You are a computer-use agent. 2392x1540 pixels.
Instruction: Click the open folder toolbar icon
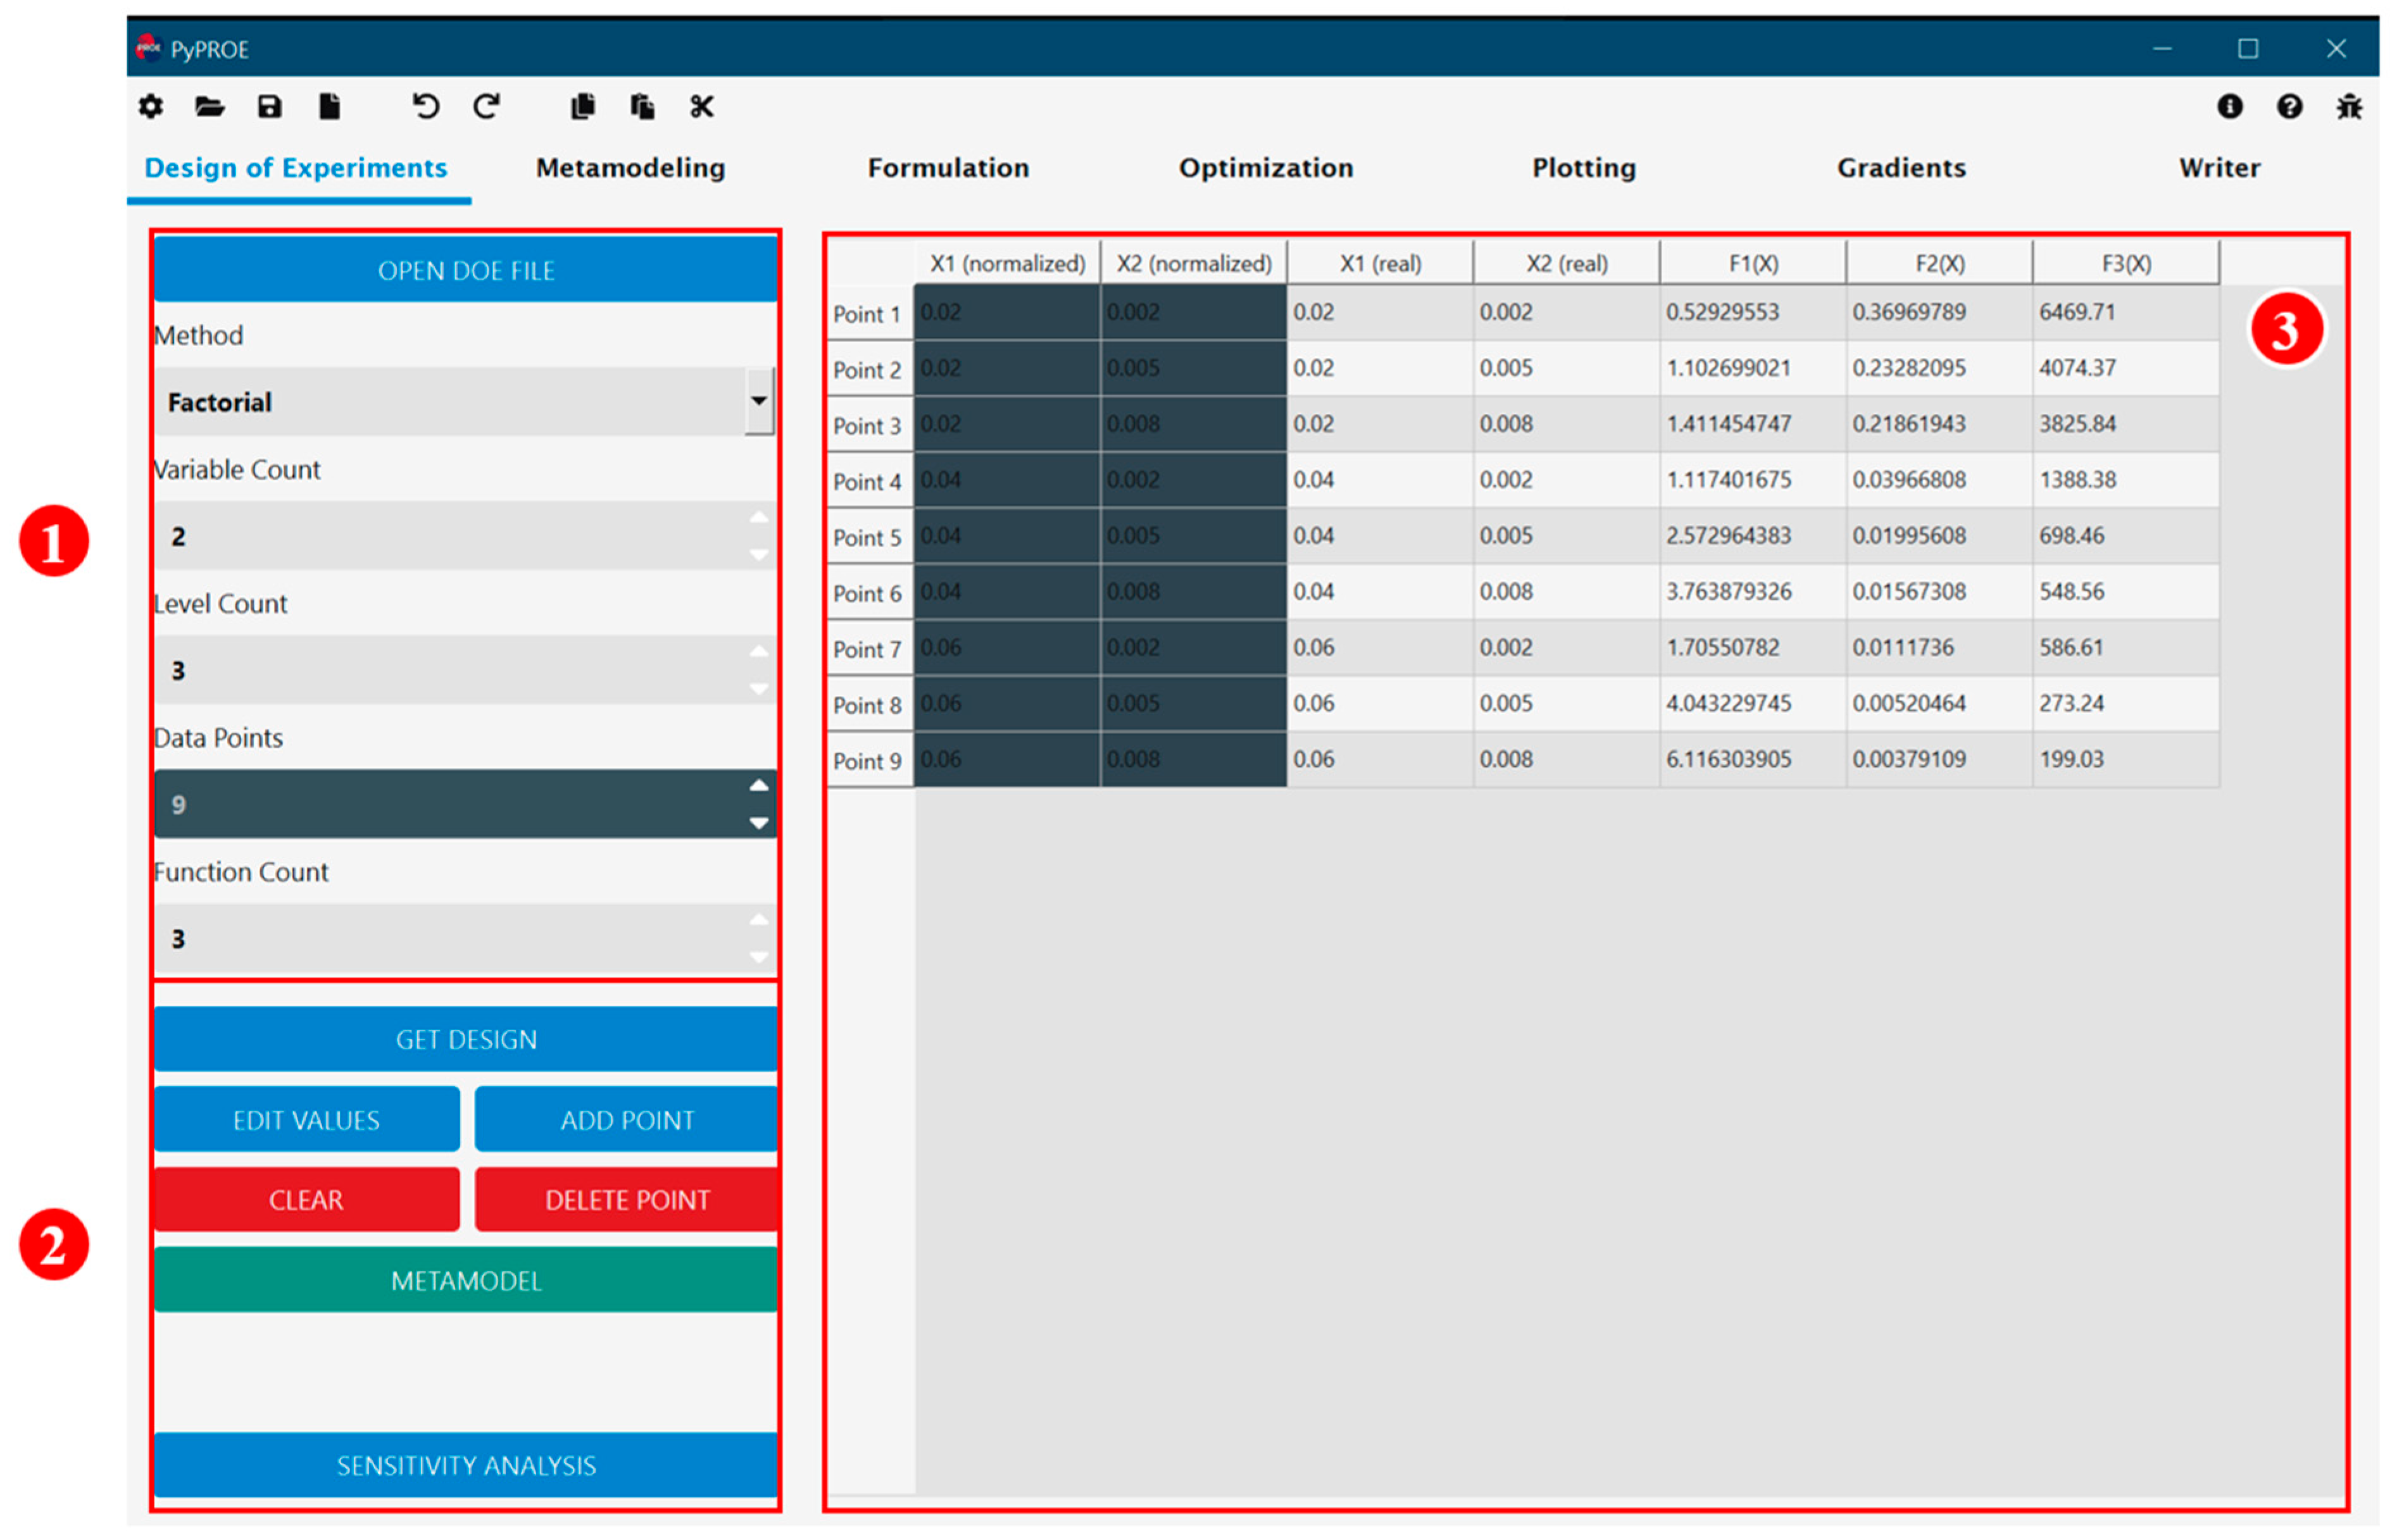209,106
